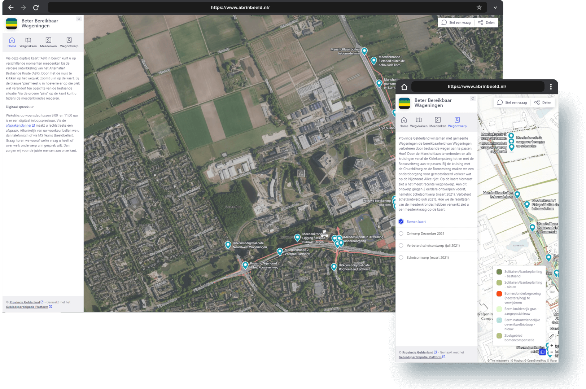Click the orange Bomen te verwijderen legend swatch

(x=499, y=294)
